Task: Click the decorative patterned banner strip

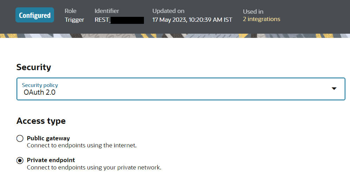Action: 175,36
